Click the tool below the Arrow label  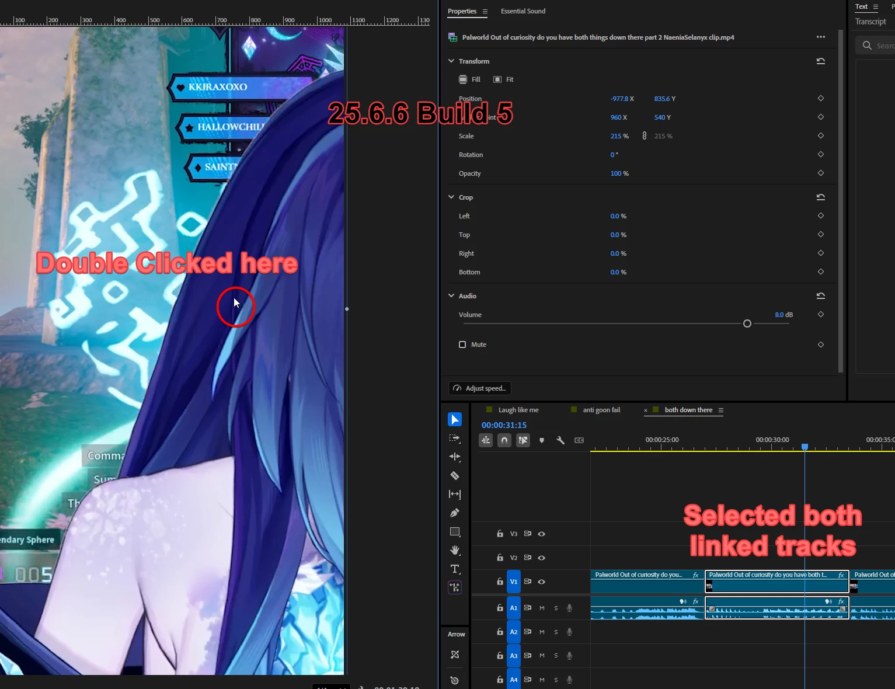(x=455, y=655)
